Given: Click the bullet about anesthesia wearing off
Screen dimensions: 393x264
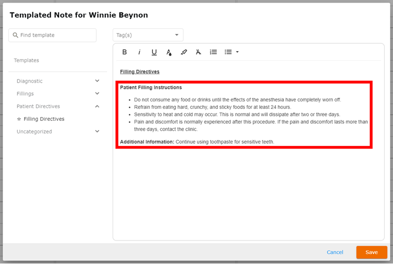Looking at the screenshot, I should click(237, 100).
